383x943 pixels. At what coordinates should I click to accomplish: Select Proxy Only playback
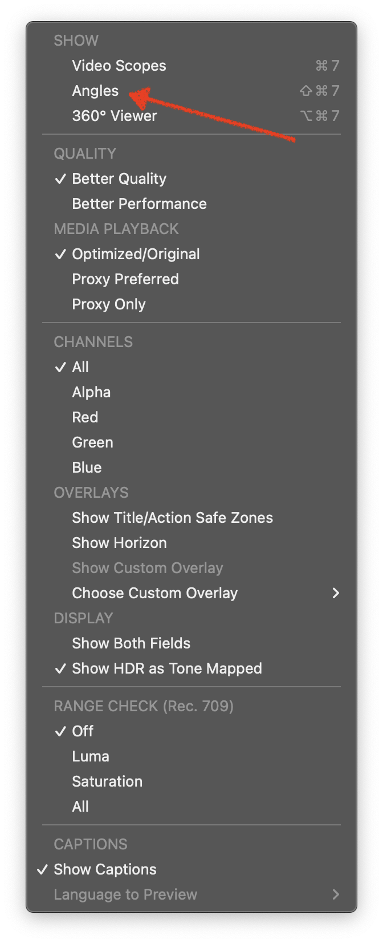(191, 304)
